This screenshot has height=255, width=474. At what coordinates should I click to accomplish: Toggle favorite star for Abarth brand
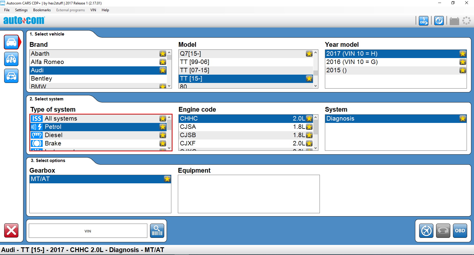tap(163, 54)
